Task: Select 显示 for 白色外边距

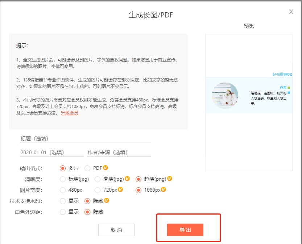Action: [63, 212]
